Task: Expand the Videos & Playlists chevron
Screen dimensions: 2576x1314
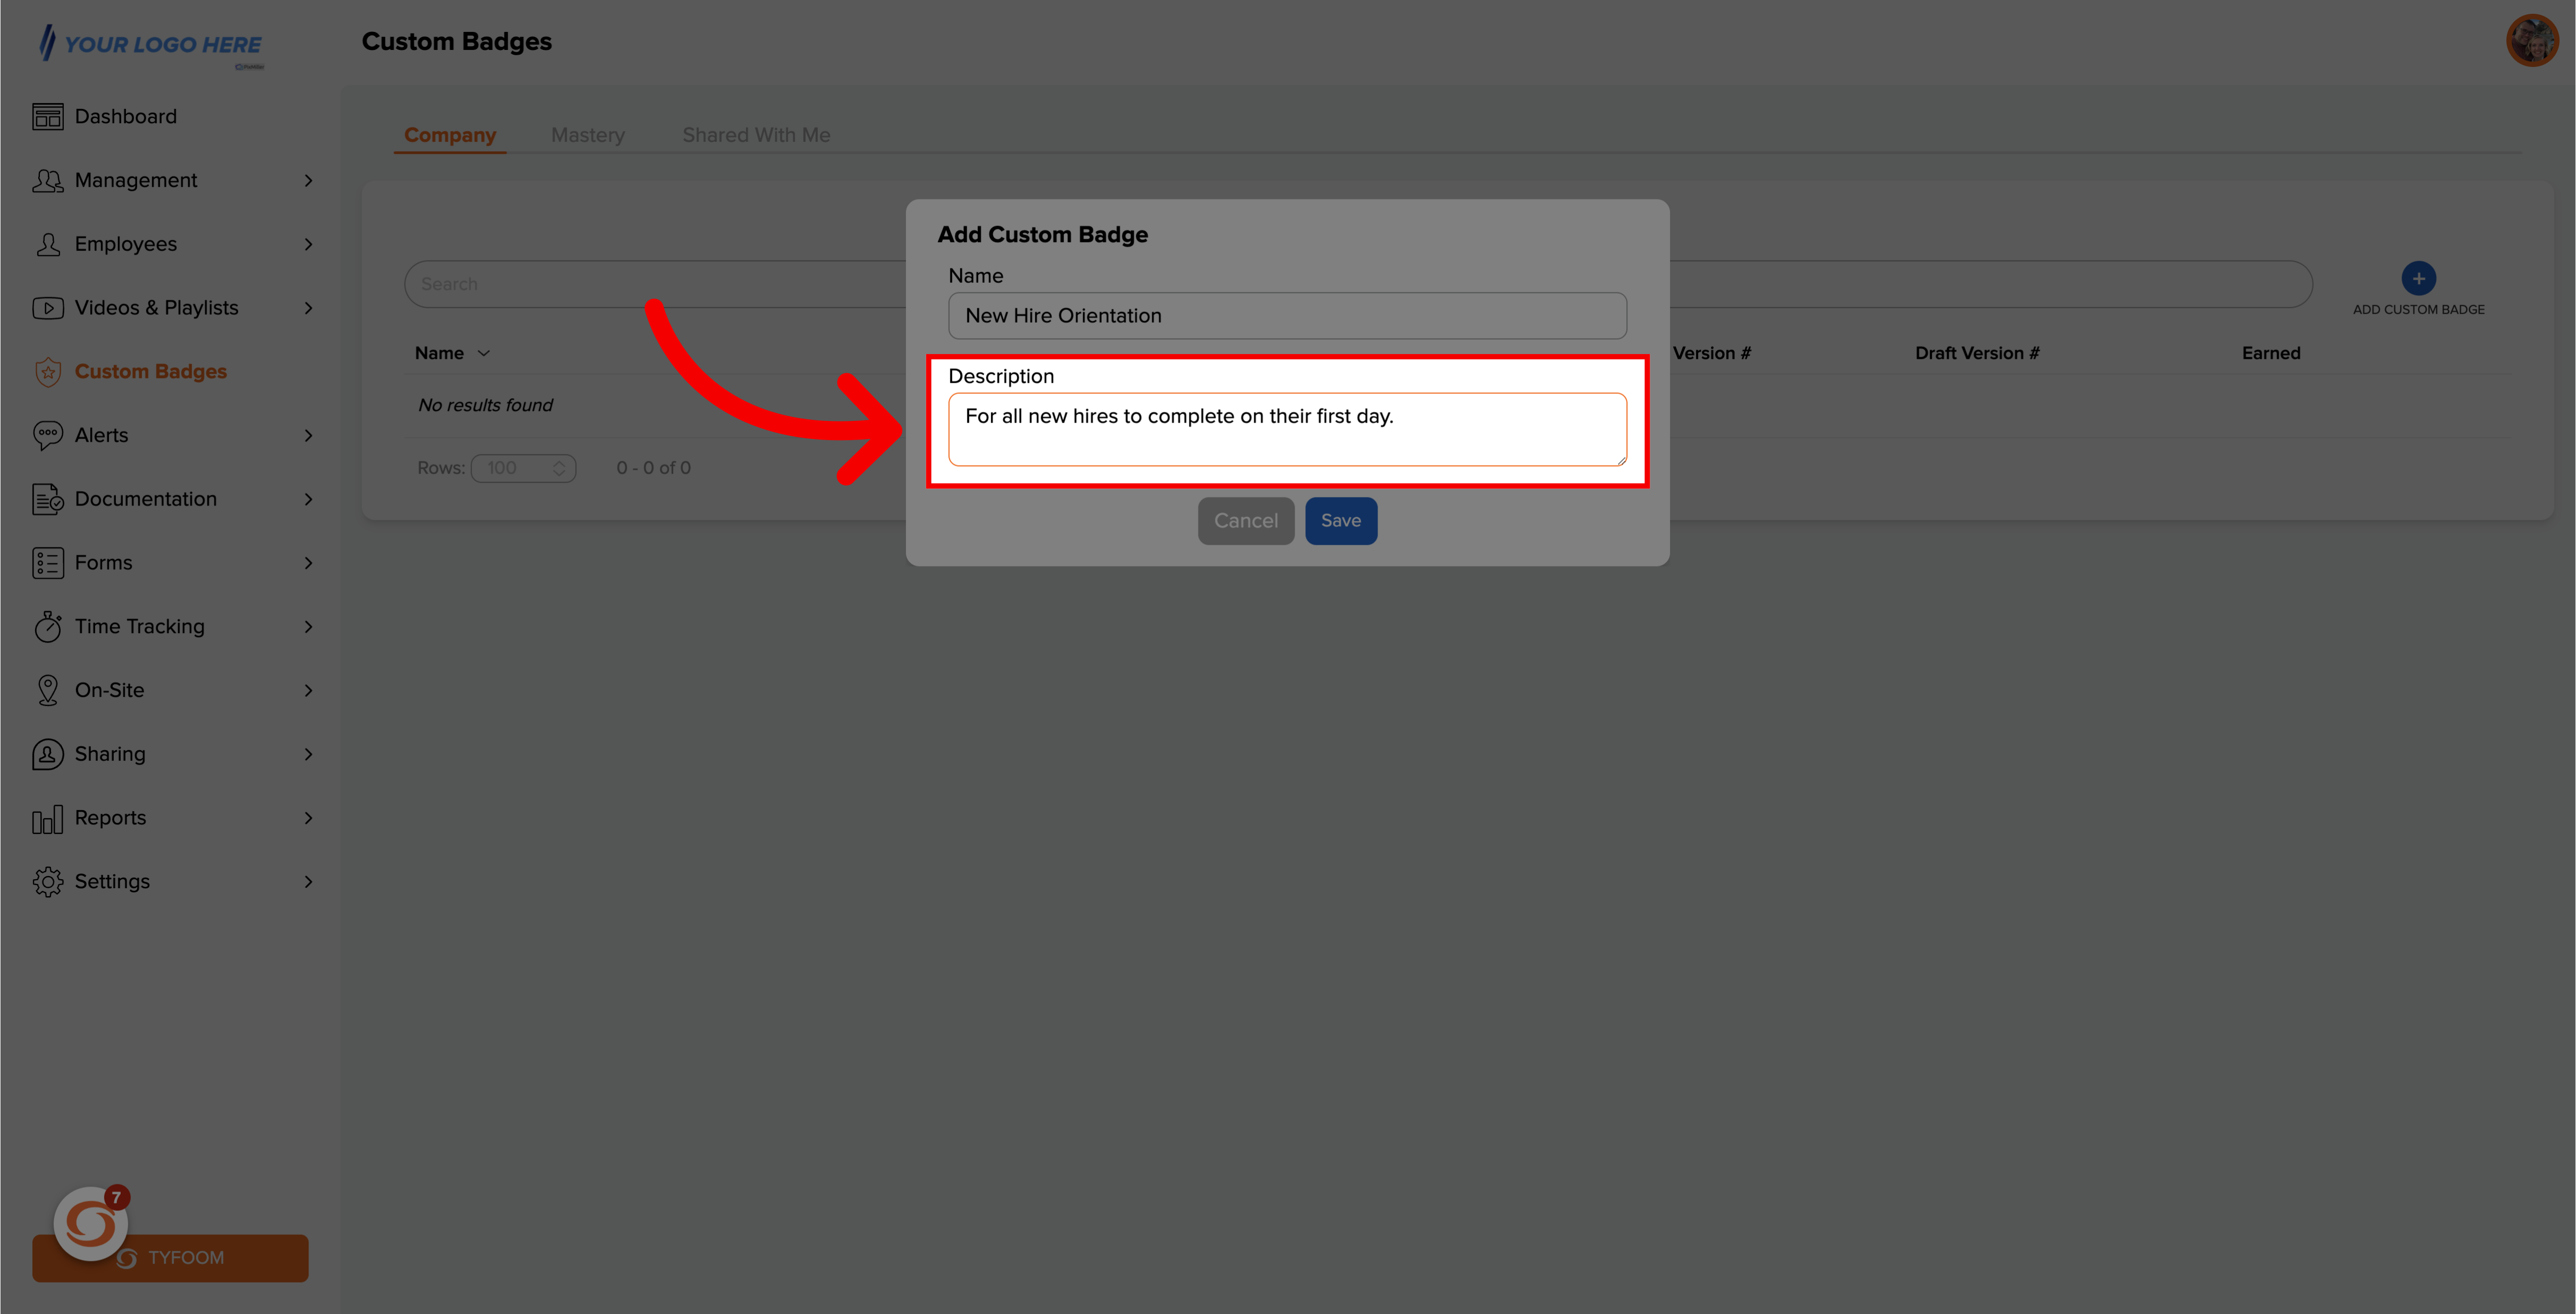Action: tap(308, 308)
